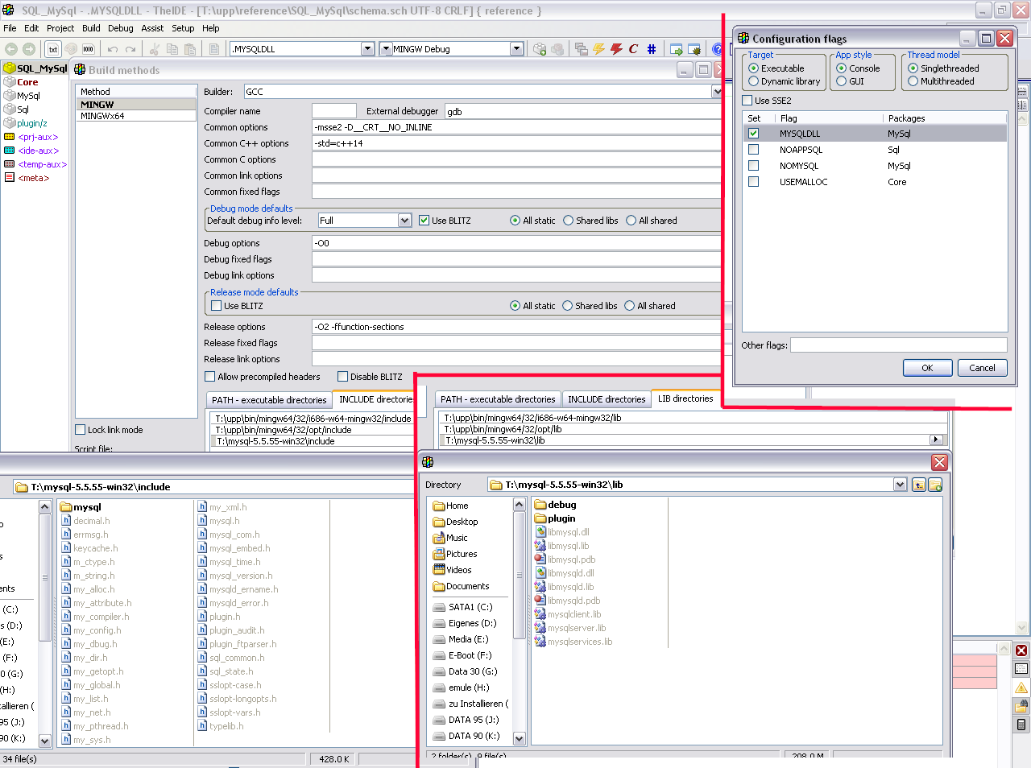The height and width of the screenshot is (768, 1031).
Task: Enable the Lock link mode checkbox
Action: coord(80,430)
